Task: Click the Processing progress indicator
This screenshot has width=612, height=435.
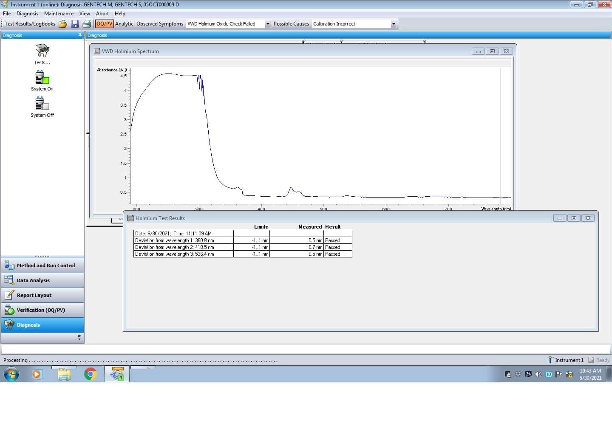Action: click(x=15, y=360)
